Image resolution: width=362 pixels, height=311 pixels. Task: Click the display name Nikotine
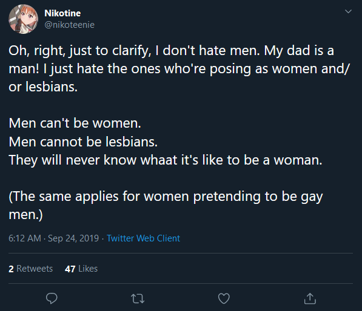pos(62,13)
